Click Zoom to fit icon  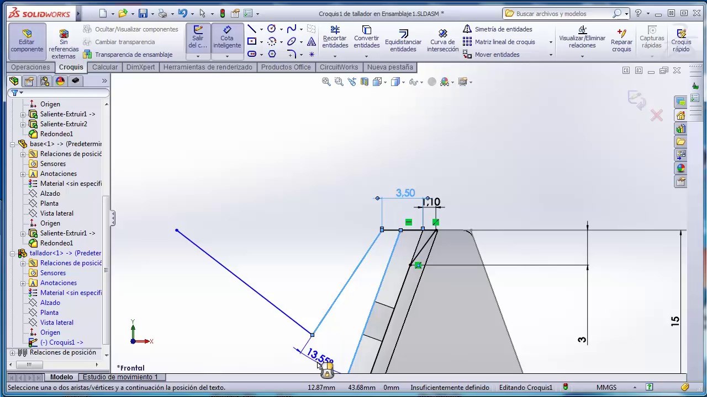point(326,82)
